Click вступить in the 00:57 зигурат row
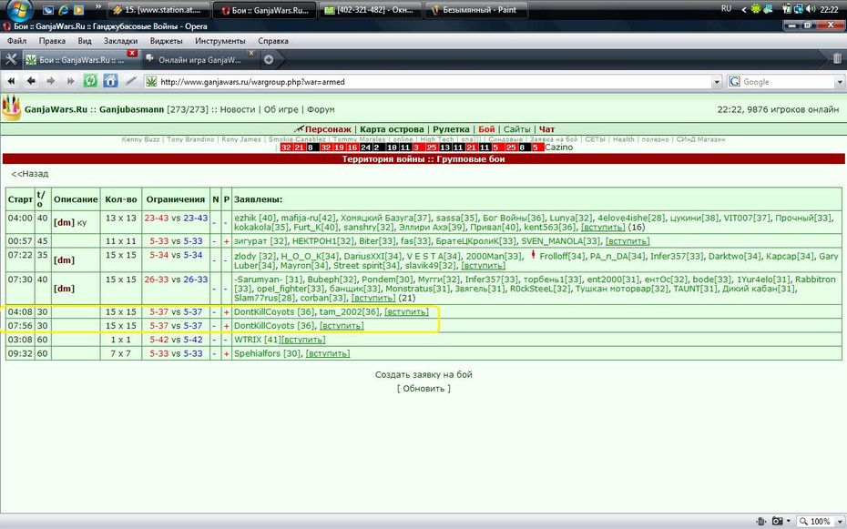The image size is (847, 529). point(628,241)
